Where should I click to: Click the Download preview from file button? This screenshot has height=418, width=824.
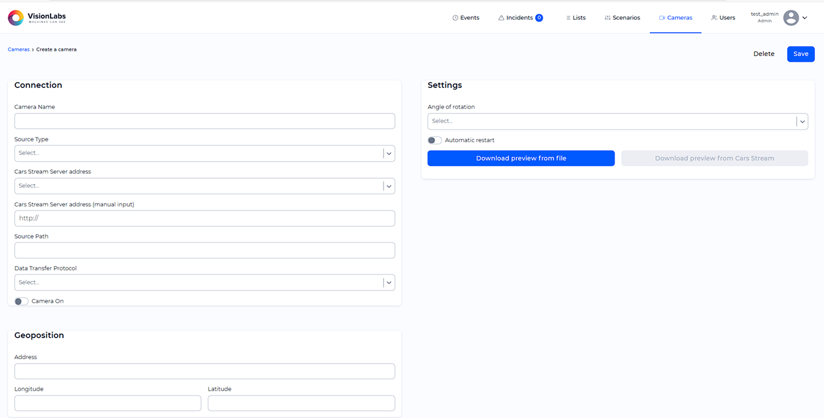[520, 158]
